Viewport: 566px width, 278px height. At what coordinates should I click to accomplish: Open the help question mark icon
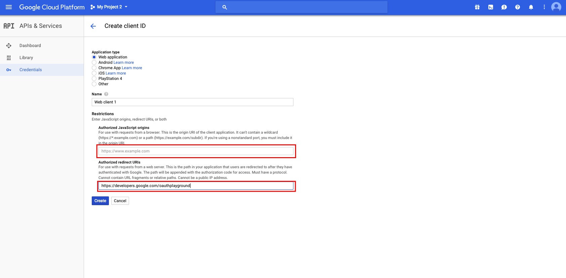[x=518, y=7]
